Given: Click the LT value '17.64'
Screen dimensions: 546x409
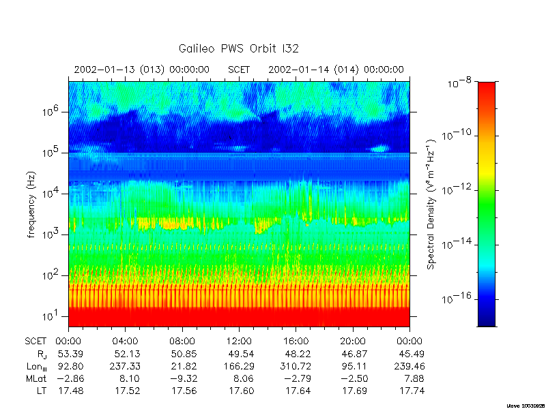Looking at the screenshot, I should click(x=298, y=391).
